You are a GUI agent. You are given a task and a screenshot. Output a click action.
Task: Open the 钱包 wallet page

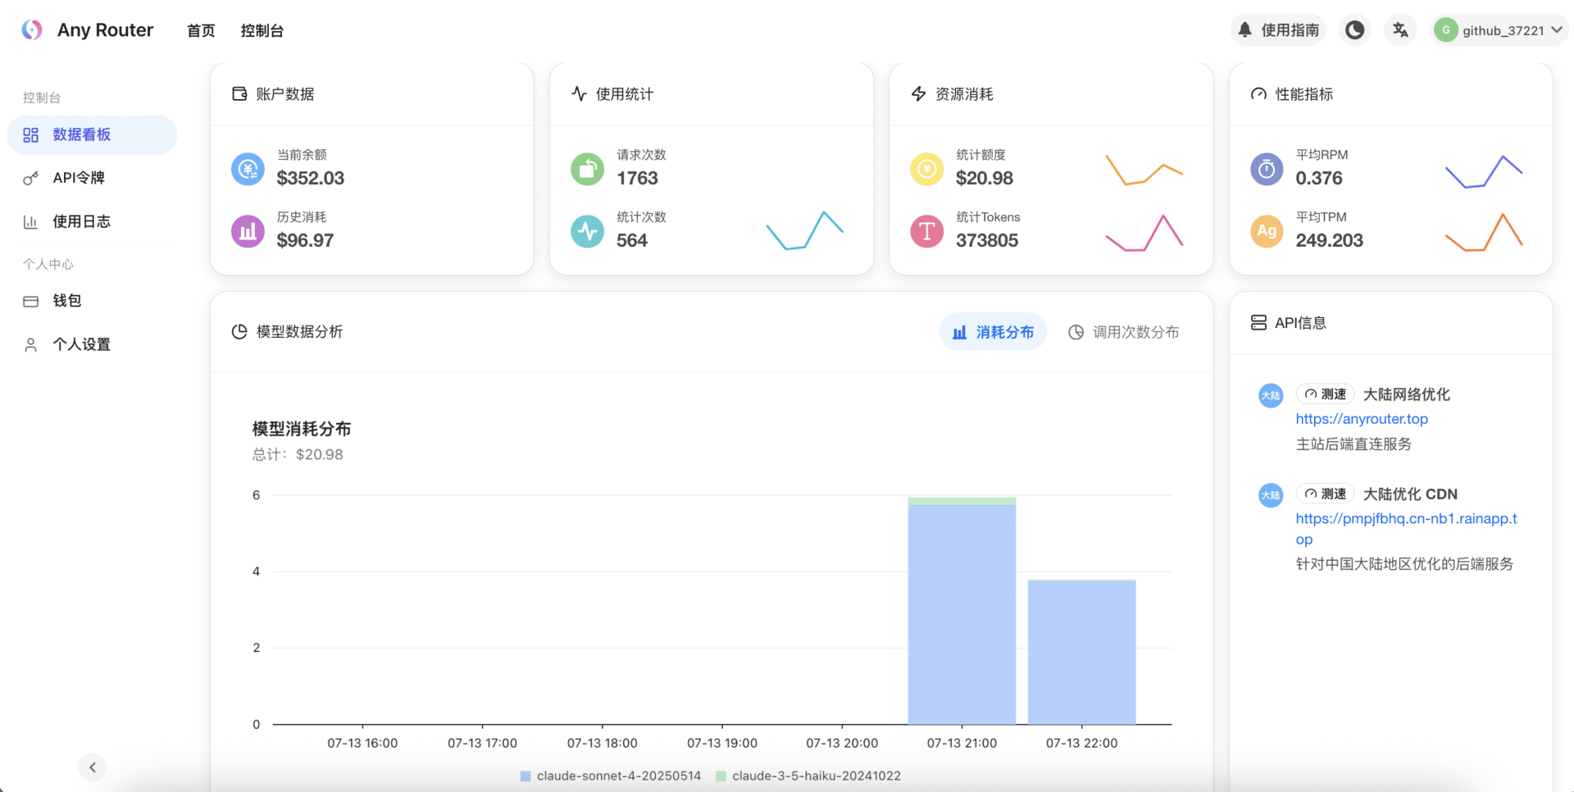point(66,301)
